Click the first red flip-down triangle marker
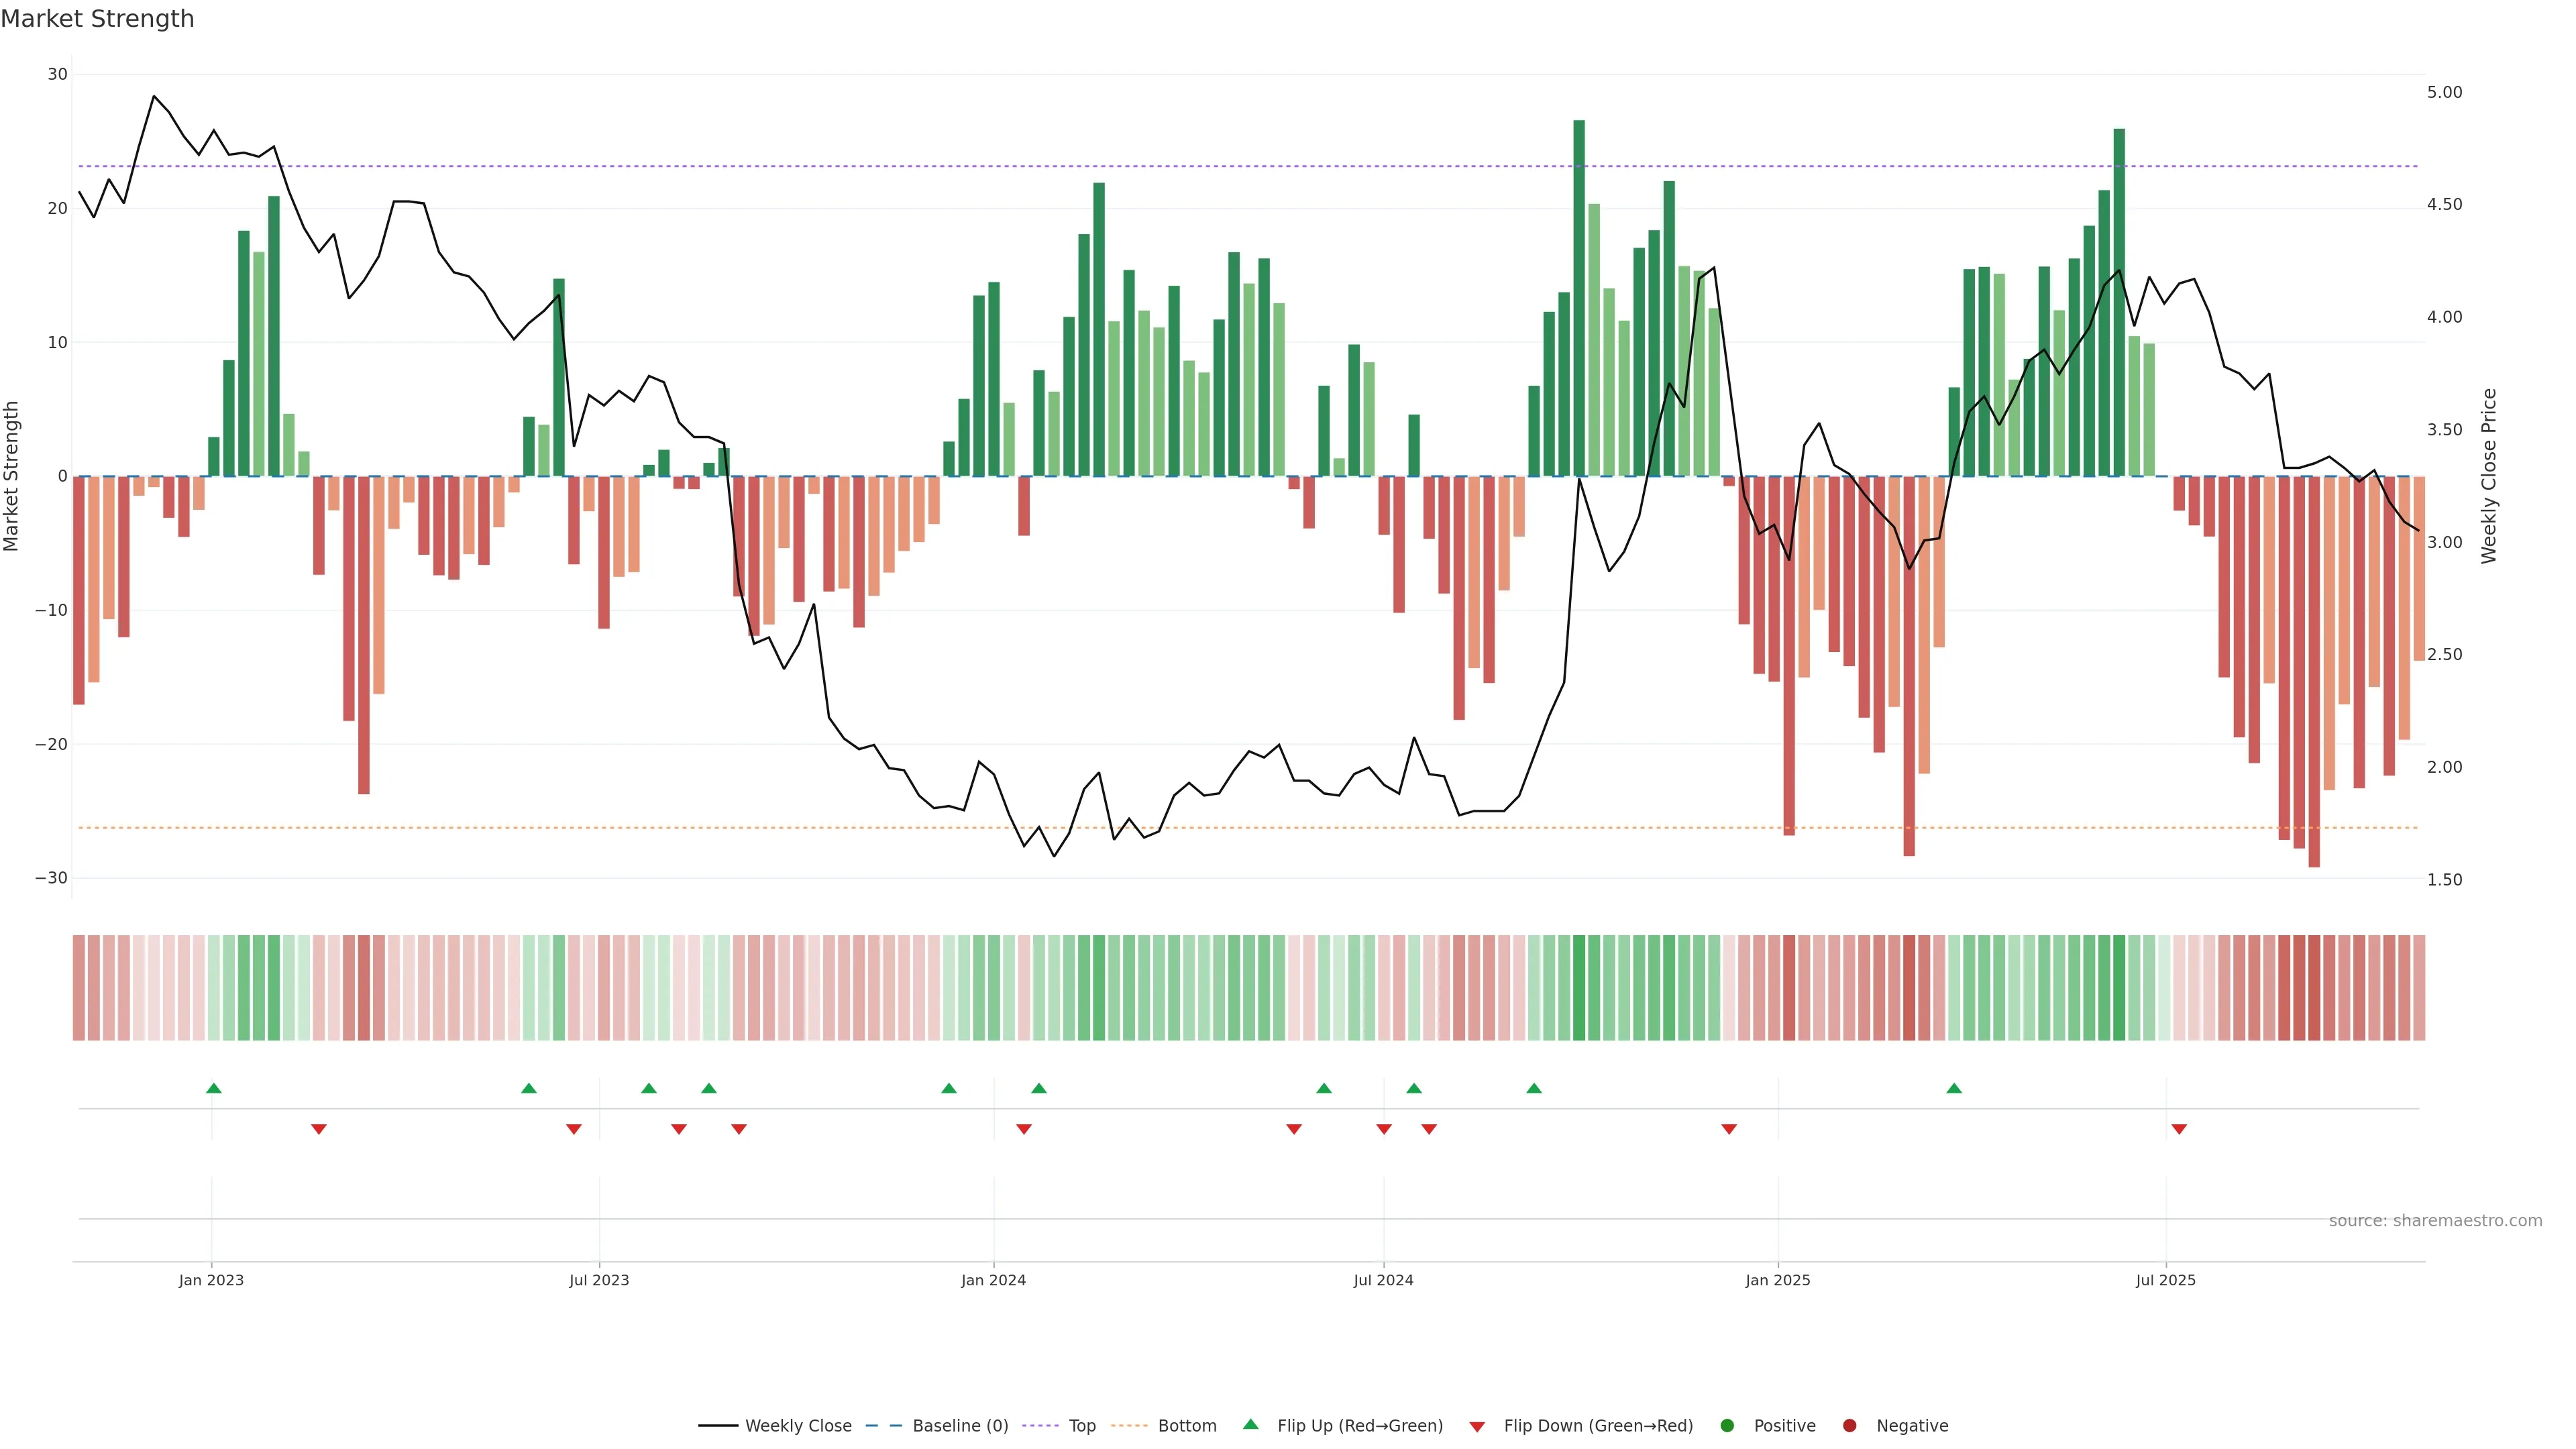 319,1129
